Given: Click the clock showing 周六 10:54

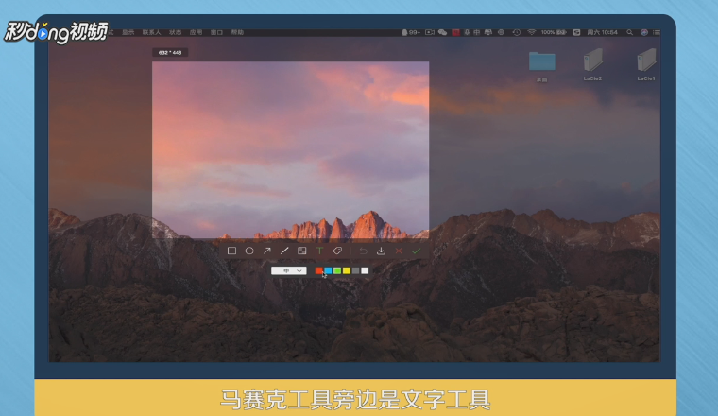Looking at the screenshot, I should point(602,32).
